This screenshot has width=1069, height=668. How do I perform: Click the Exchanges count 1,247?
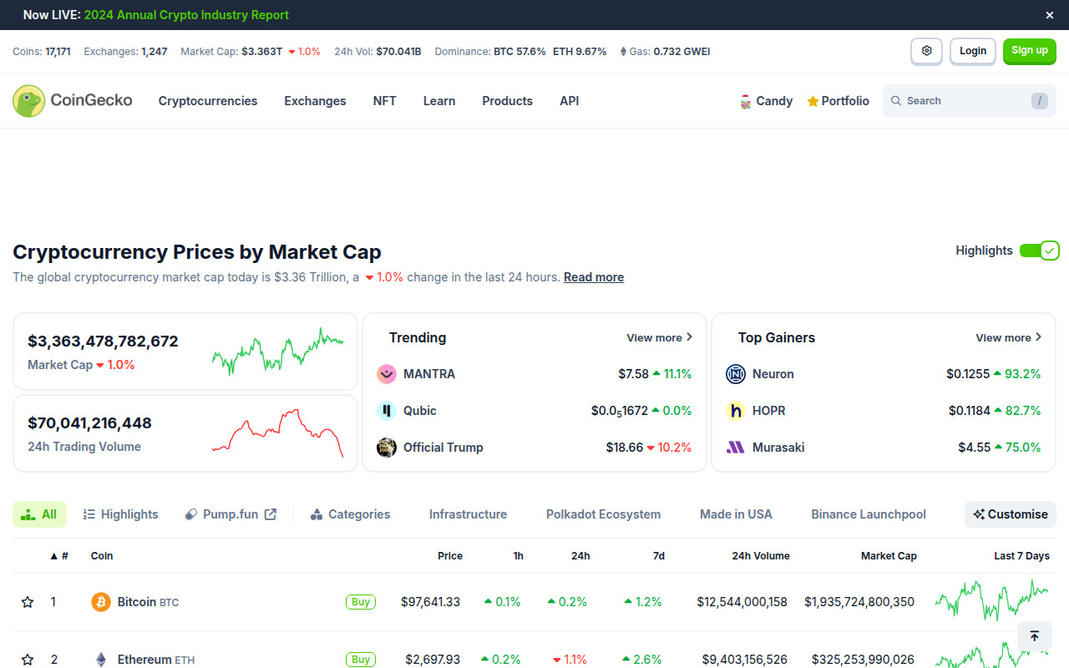155,52
